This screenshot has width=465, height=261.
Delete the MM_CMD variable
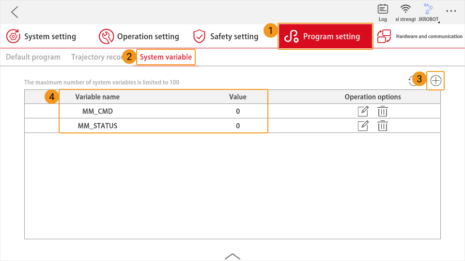click(383, 111)
